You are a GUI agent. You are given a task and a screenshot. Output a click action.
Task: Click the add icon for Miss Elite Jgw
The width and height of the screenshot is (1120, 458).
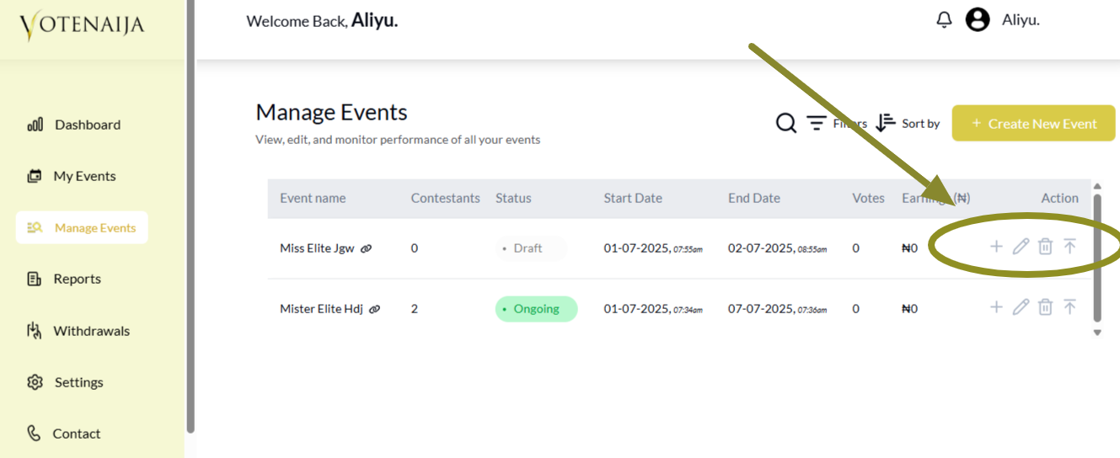(x=996, y=247)
